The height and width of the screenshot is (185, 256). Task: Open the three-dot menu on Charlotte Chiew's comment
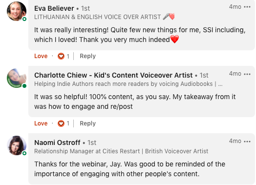pos(247,74)
